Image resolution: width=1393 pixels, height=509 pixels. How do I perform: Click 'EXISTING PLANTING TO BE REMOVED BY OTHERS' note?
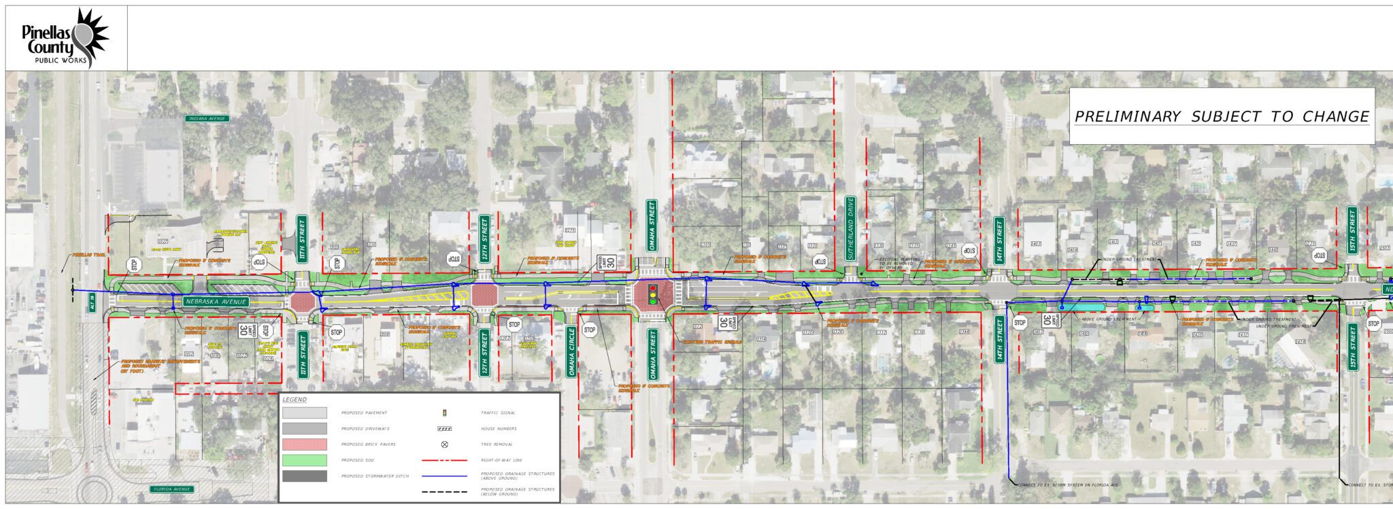[x=899, y=264]
